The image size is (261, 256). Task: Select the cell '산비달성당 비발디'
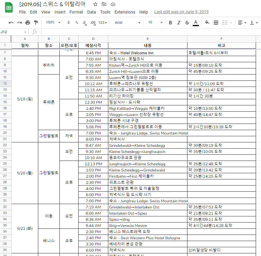[221, 250]
